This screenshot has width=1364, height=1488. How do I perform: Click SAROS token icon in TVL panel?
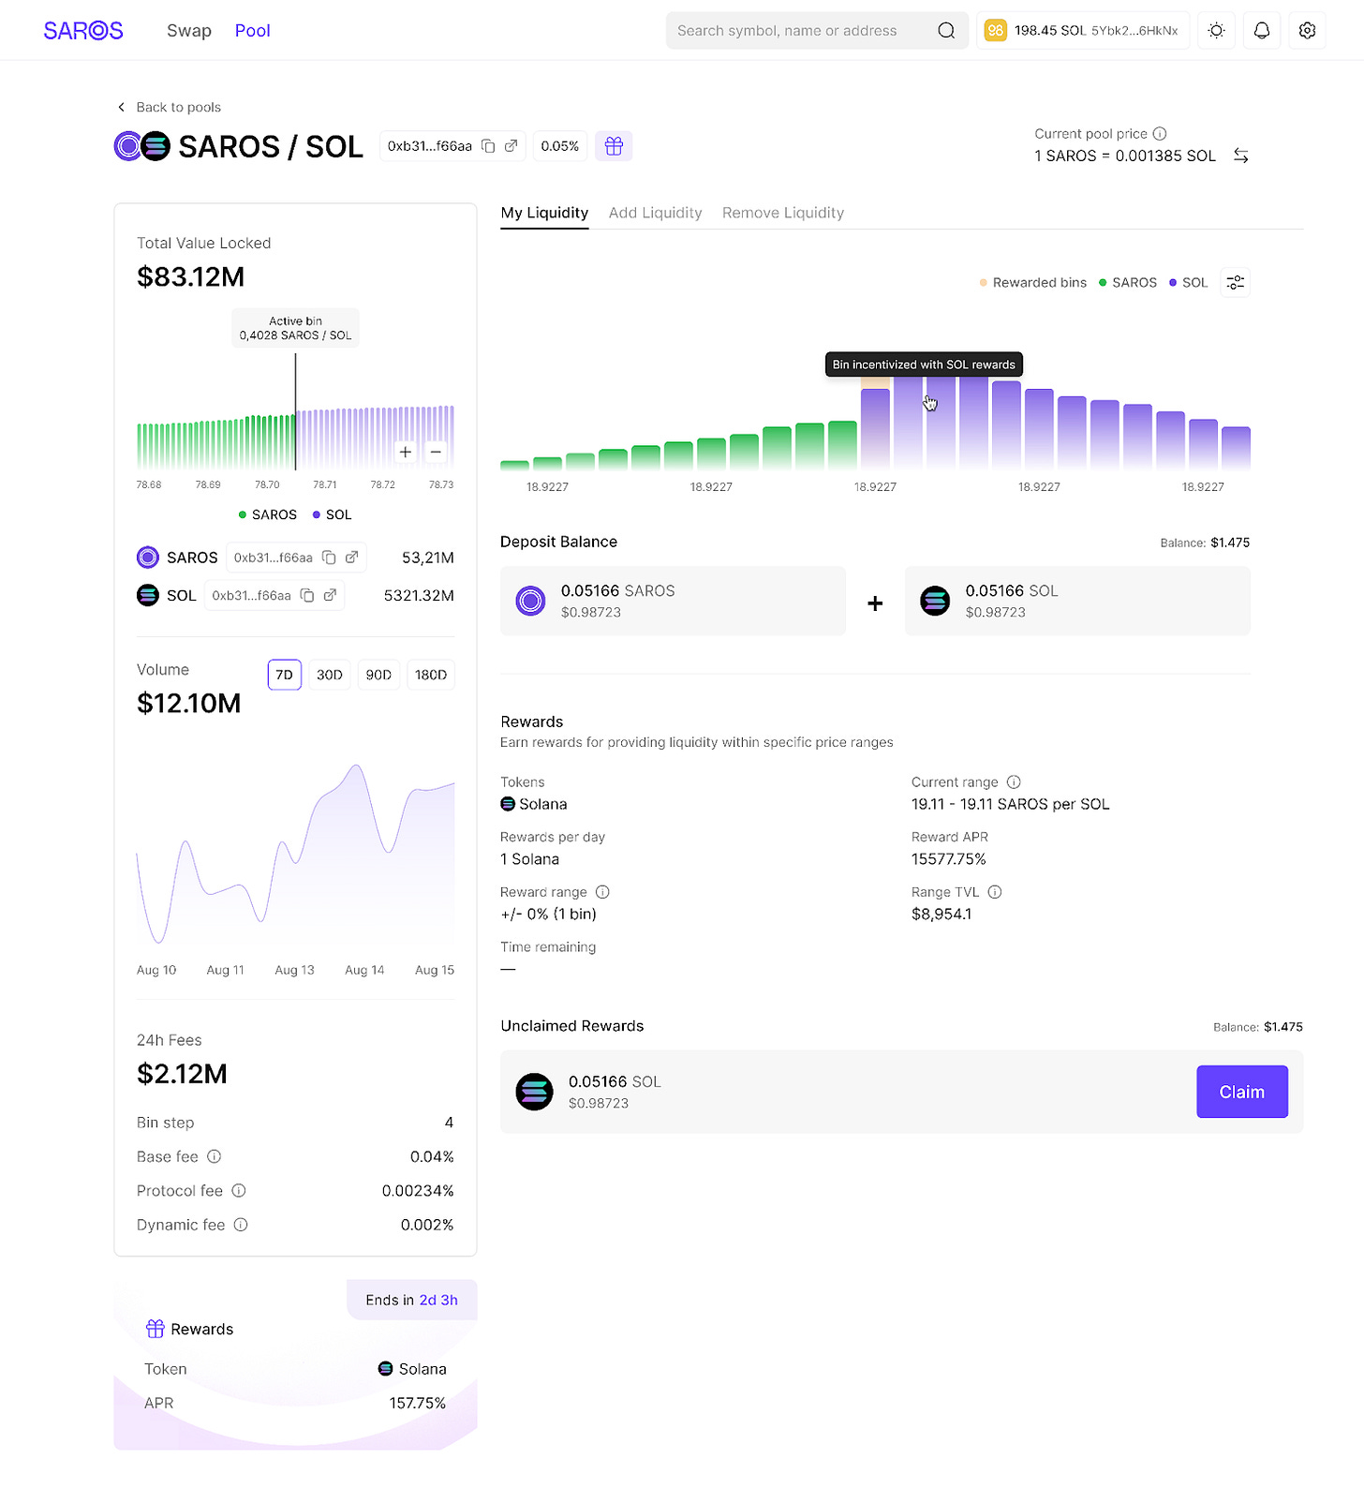(148, 558)
